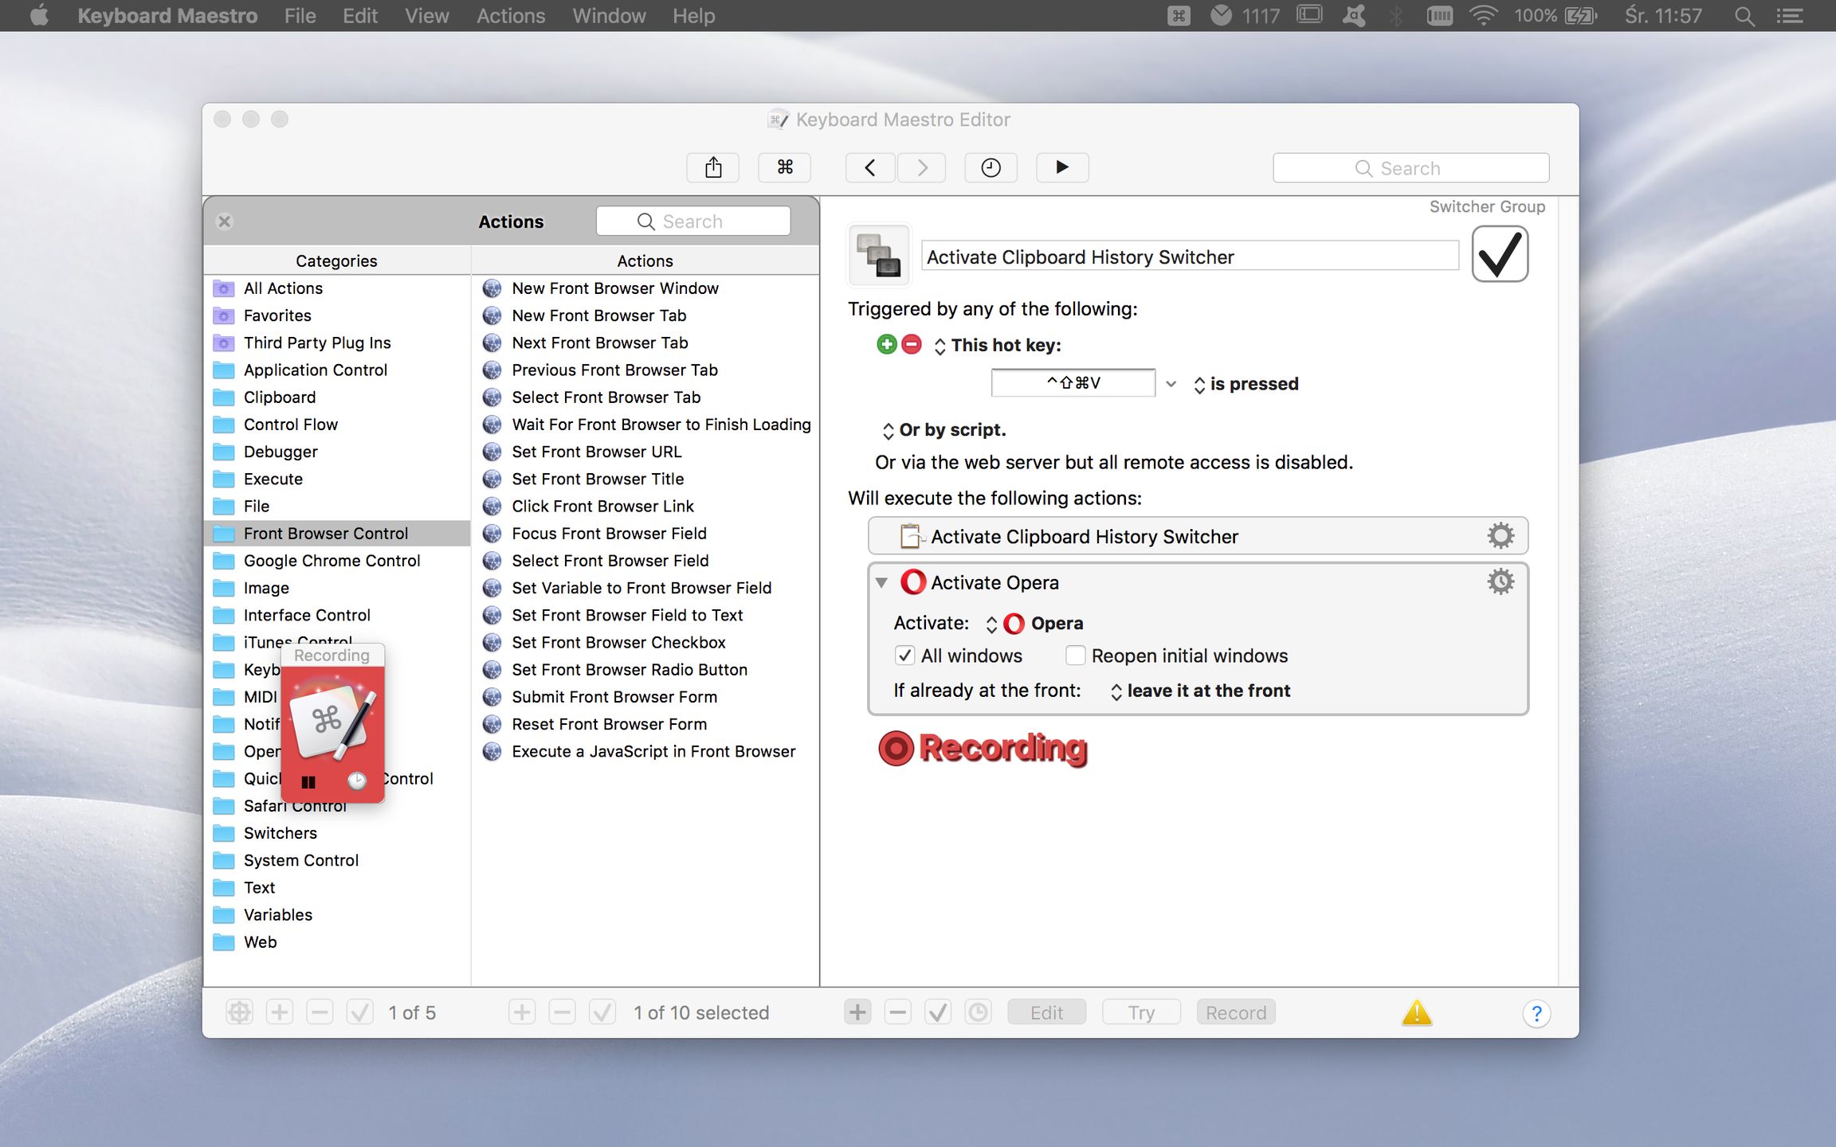Click the Share toolbar icon
The image size is (1836, 1147).
pos(713,167)
